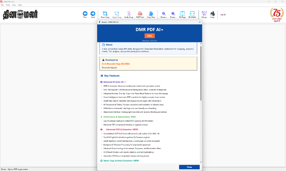Click the Copy Text tool

151,14
